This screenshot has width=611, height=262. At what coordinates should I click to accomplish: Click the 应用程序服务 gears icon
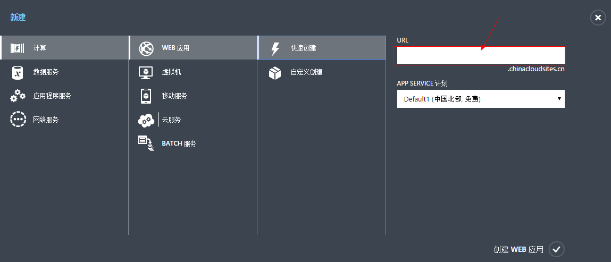tap(18, 96)
